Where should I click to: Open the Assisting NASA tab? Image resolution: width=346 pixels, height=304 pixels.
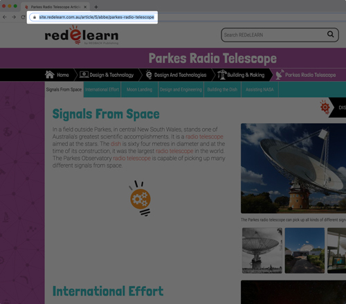point(259,89)
